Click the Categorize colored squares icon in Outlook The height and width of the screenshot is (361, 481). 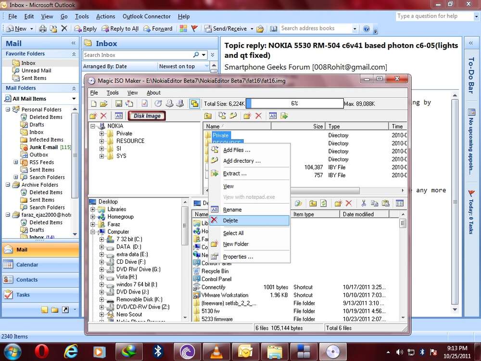tap(183, 28)
